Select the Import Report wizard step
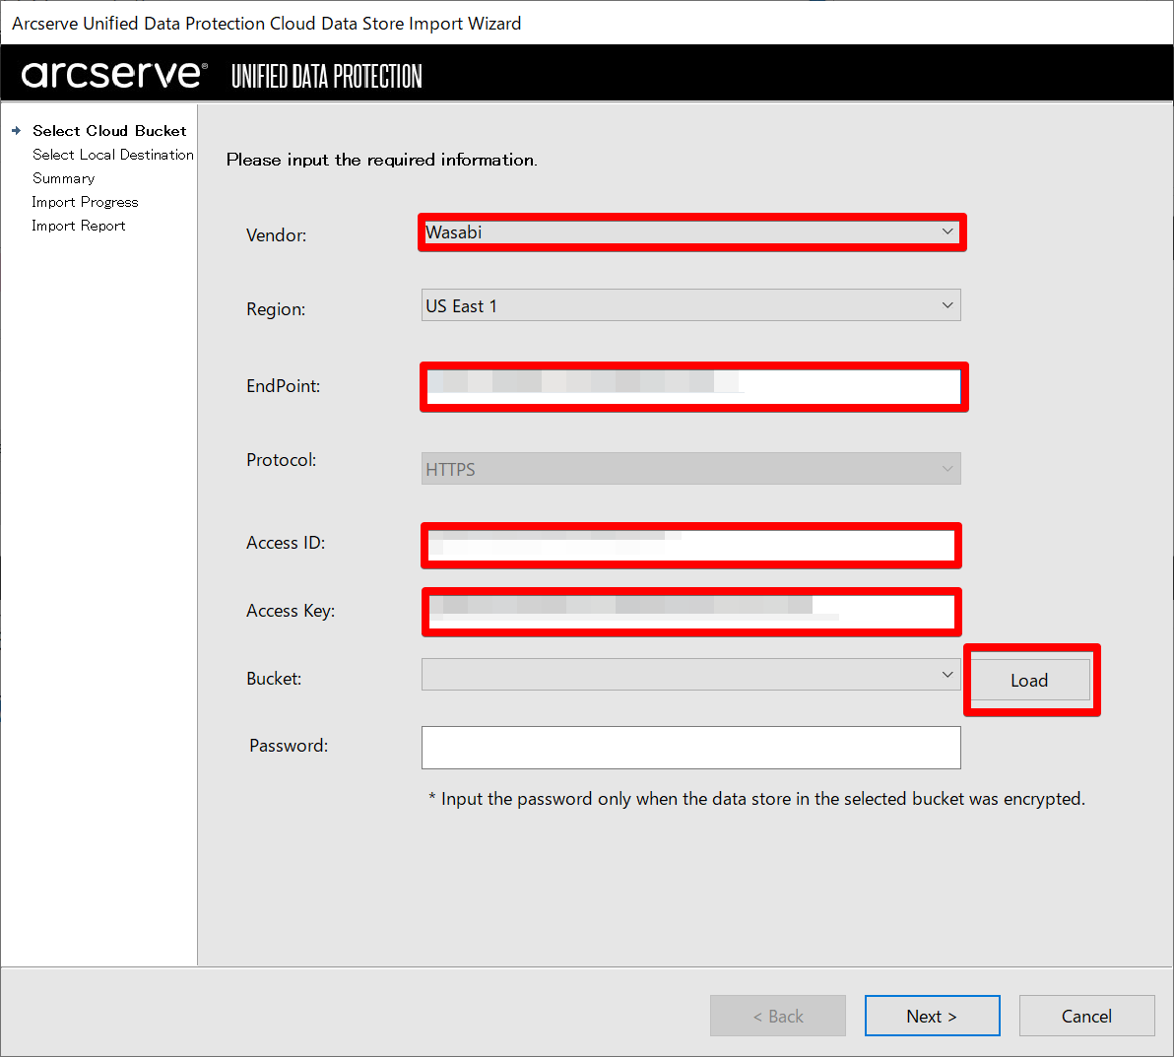This screenshot has width=1174, height=1057. coord(79,226)
